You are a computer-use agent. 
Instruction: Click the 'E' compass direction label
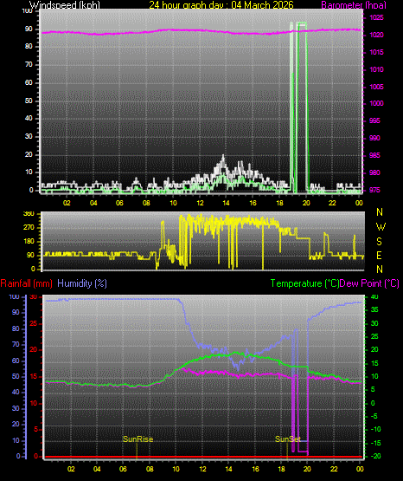pos(379,255)
